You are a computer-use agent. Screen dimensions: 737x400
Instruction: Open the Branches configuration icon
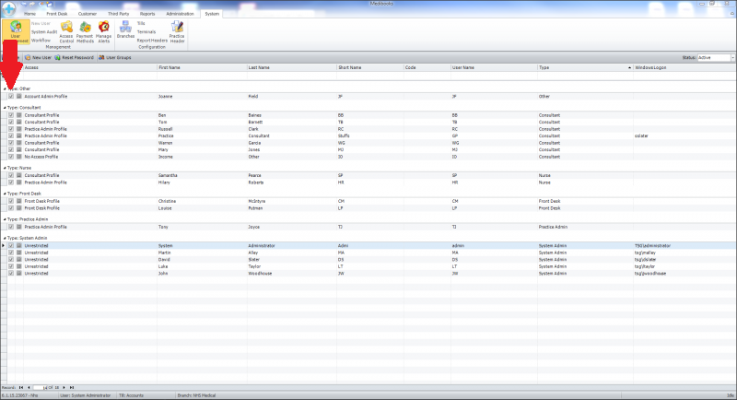(125, 31)
